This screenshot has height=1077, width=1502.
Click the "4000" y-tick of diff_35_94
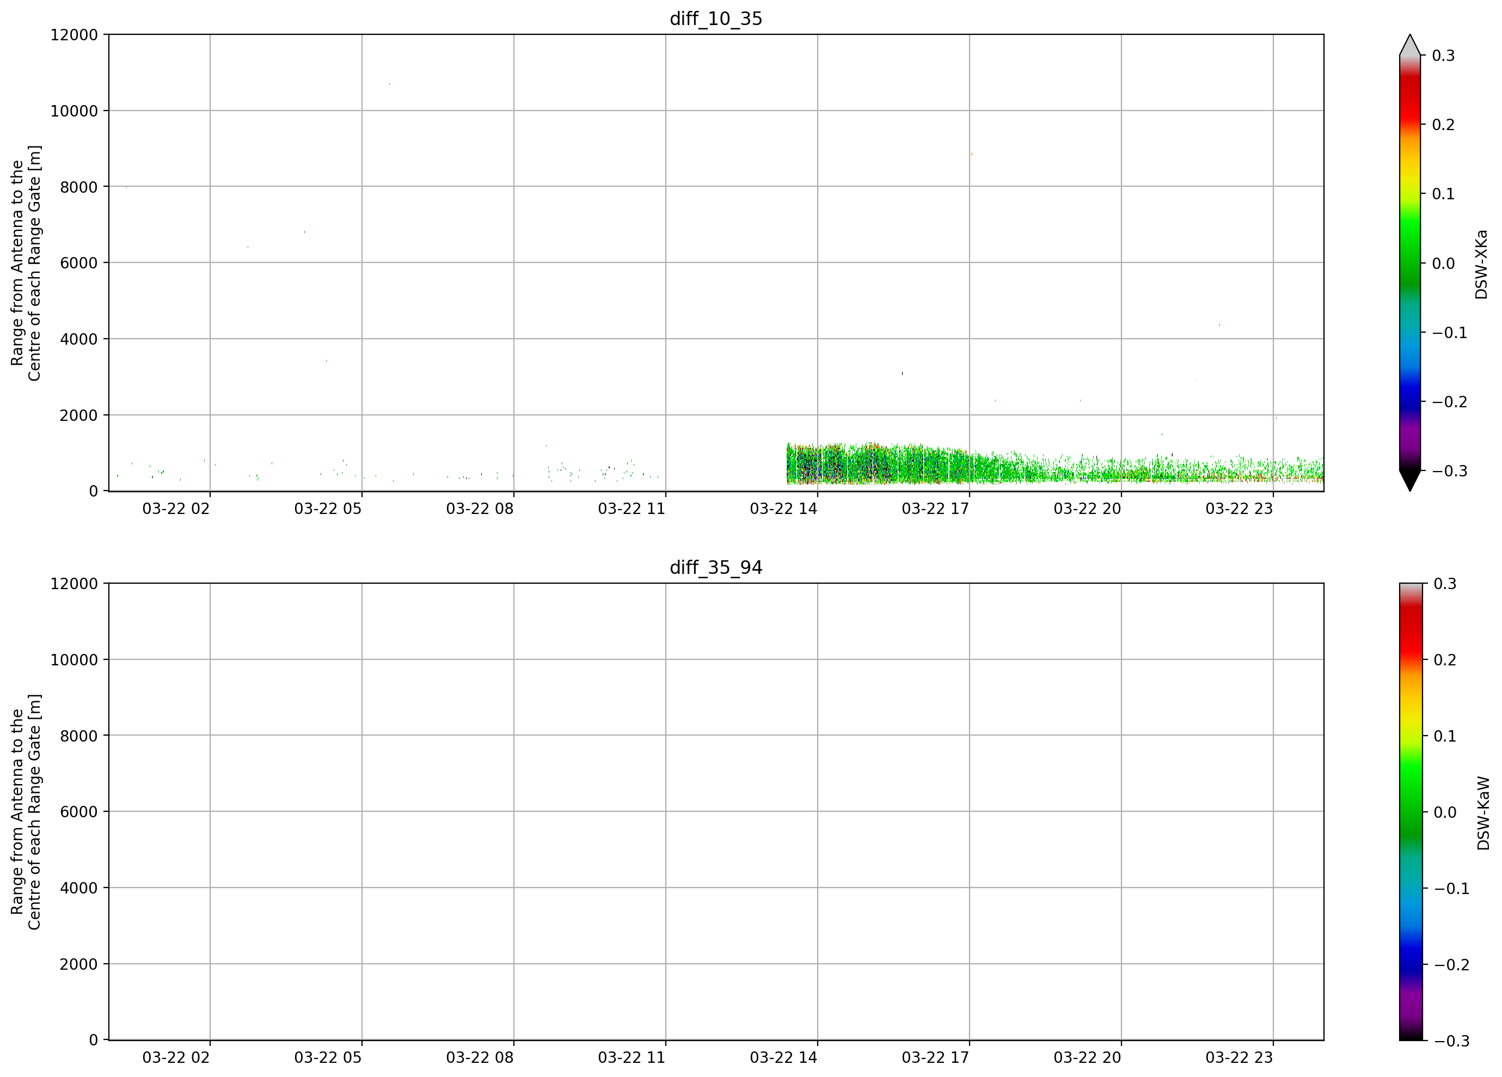pyautogui.click(x=79, y=888)
